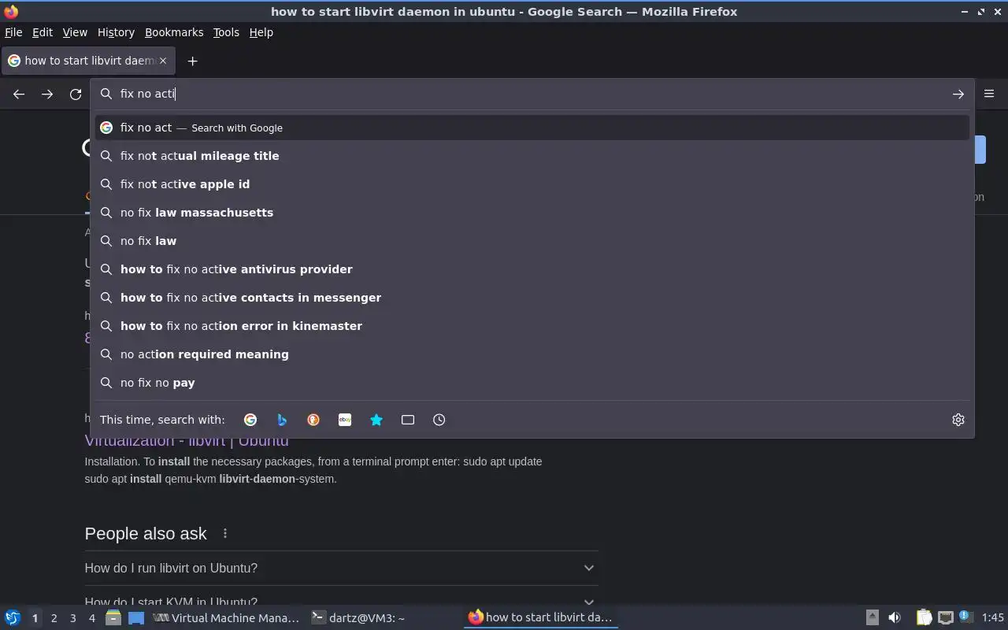
Task: Open search settings gear icon
Action: click(x=958, y=420)
